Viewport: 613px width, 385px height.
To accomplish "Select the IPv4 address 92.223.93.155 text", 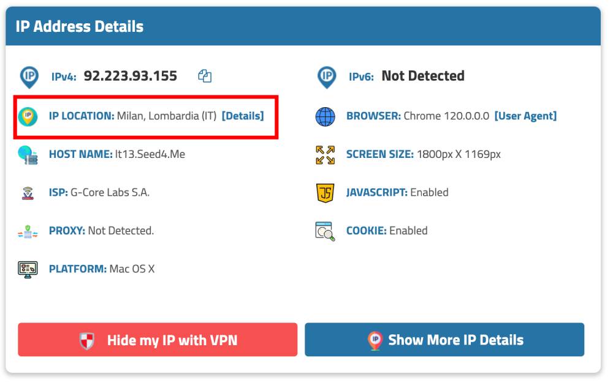I will pos(130,76).
